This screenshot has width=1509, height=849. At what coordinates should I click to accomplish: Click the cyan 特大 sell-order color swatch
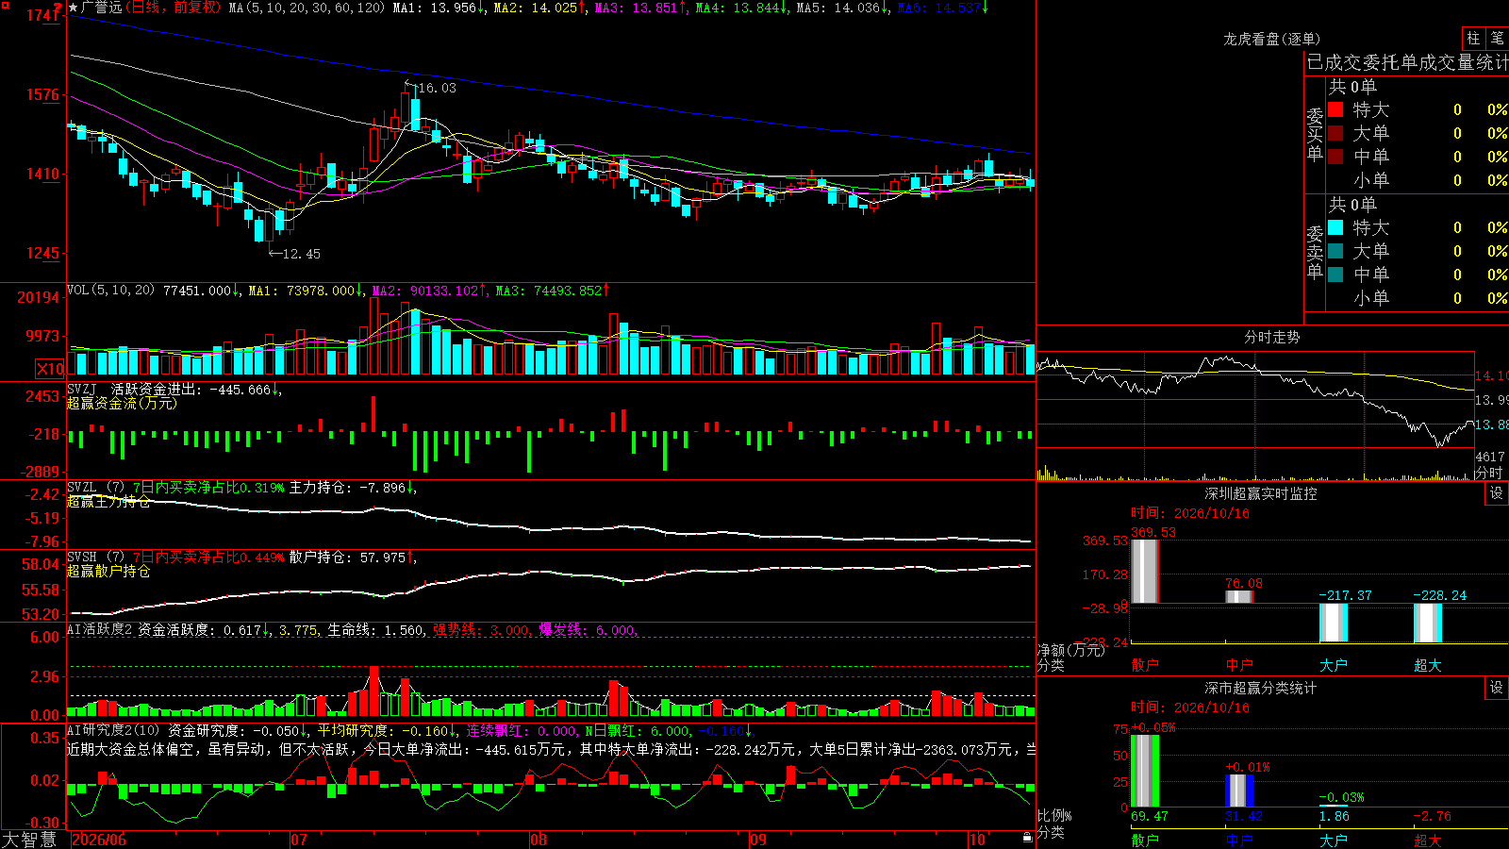point(1335,227)
